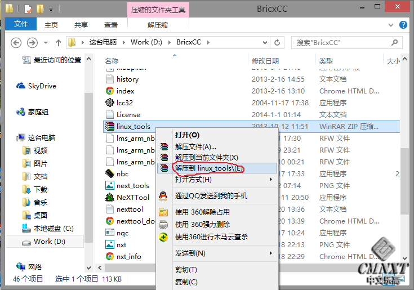Open the 文件 ribbon tab
414x290 pixels.
pos(21,24)
